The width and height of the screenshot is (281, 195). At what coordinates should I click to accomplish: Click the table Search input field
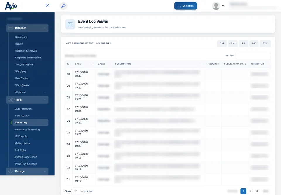coord(253,56)
